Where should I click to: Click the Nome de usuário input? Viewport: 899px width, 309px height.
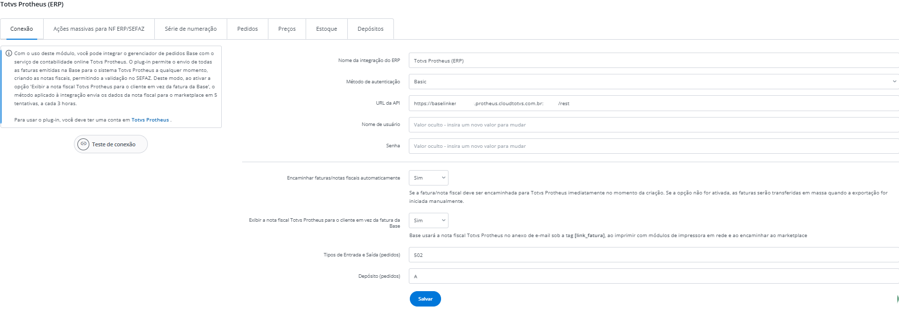coord(653,125)
